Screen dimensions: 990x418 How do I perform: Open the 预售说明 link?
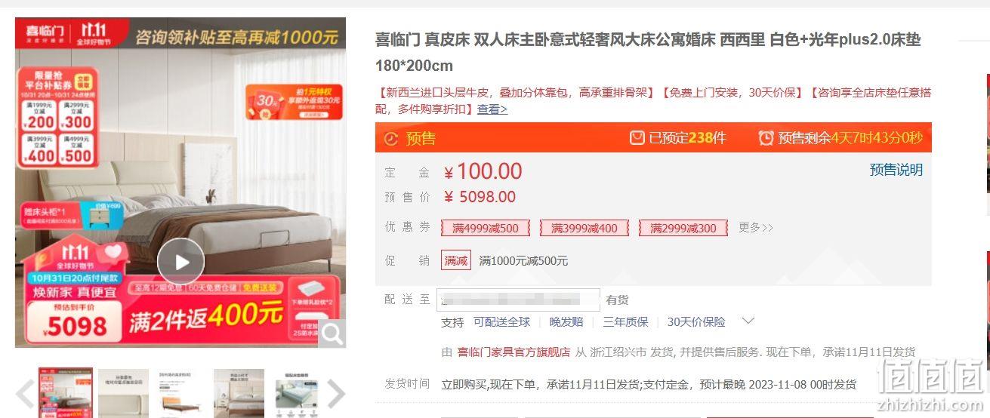pyautogui.click(x=896, y=170)
